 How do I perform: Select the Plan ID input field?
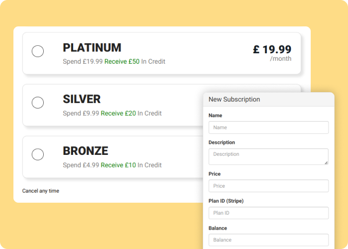pos(268,213)
